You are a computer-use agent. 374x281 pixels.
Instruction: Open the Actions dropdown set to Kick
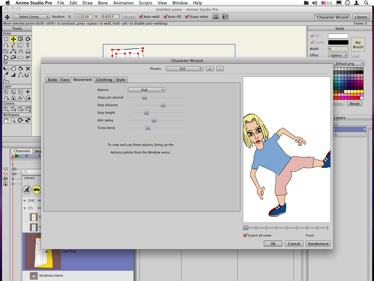[147, 90]
